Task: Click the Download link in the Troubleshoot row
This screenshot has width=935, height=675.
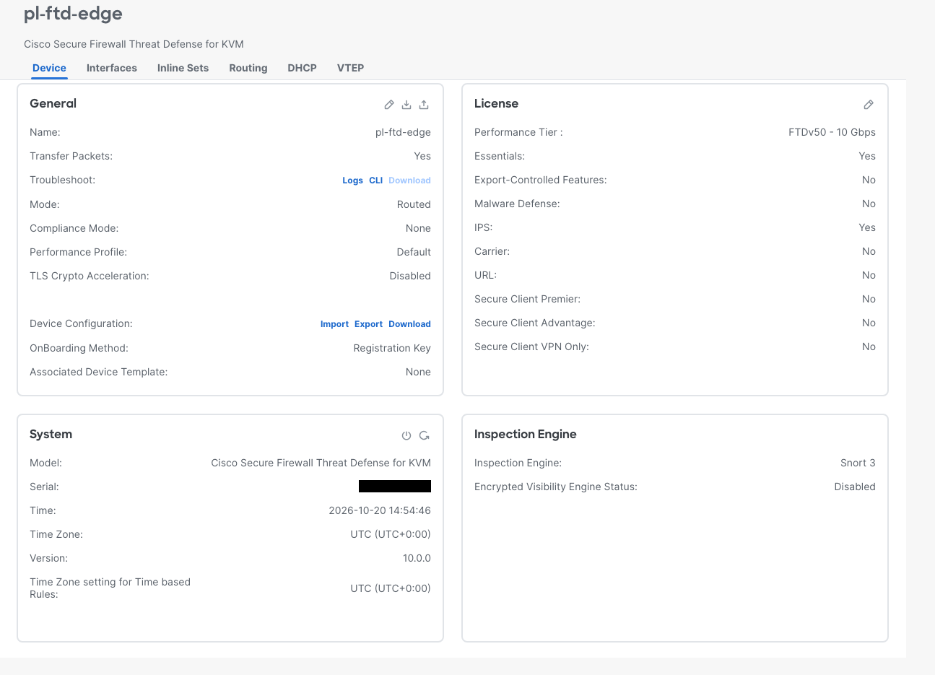Action: 409,180
